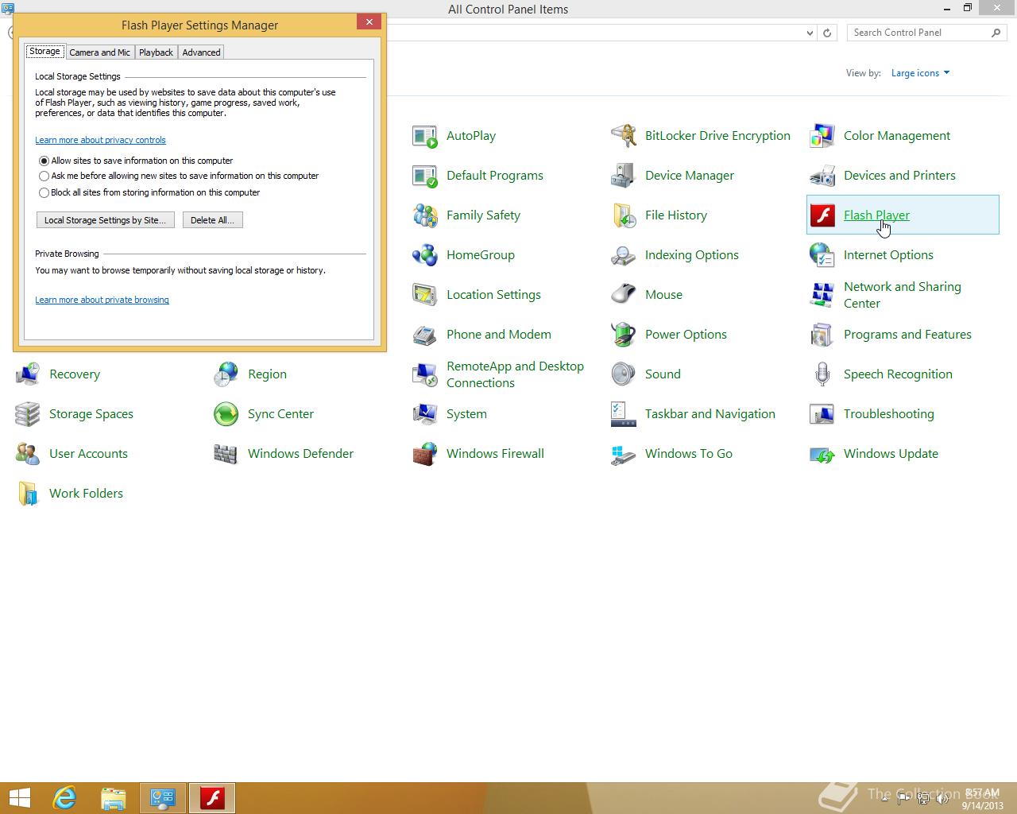This screenshot has height=814, width=1017.
Task: Open the Devices and Printers icon
Action: [822, 176]
